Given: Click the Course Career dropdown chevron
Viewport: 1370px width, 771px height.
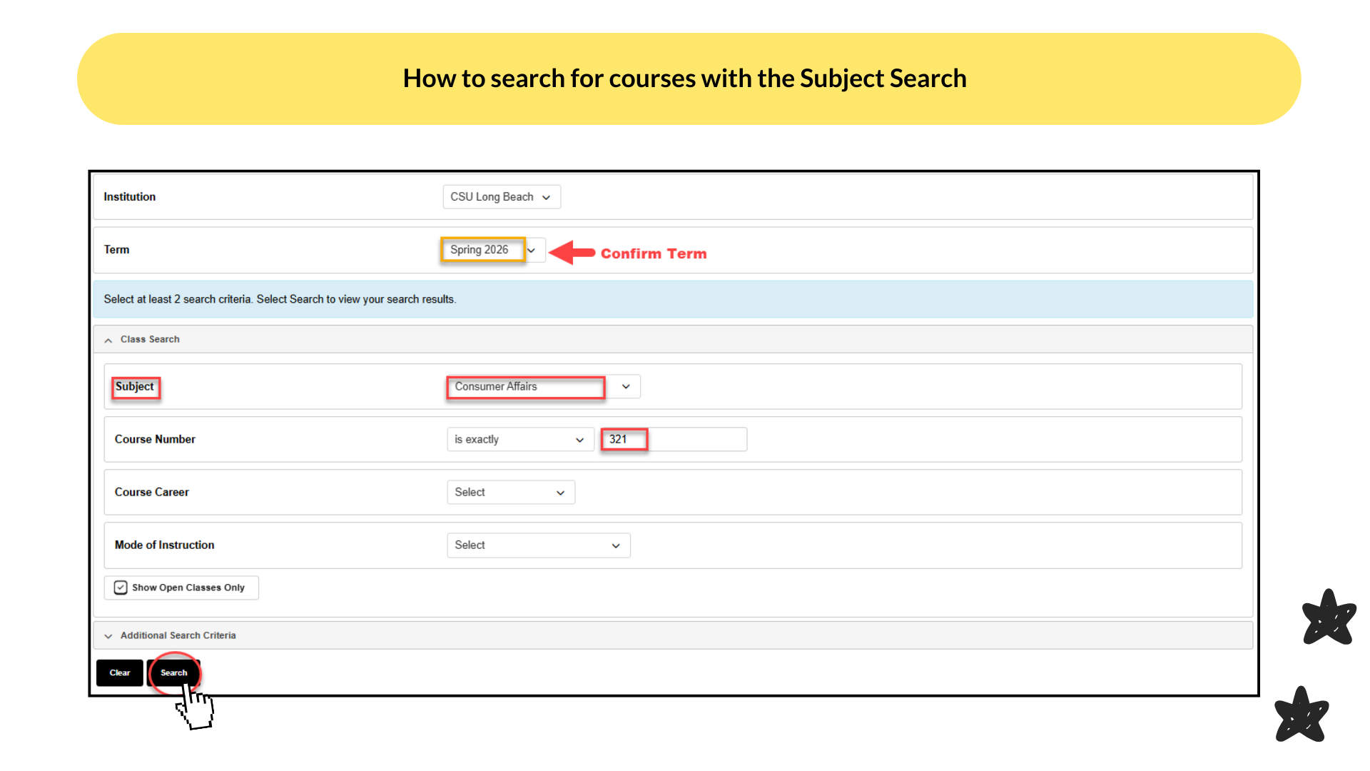Looking at the screenshot, I should 559,492.
